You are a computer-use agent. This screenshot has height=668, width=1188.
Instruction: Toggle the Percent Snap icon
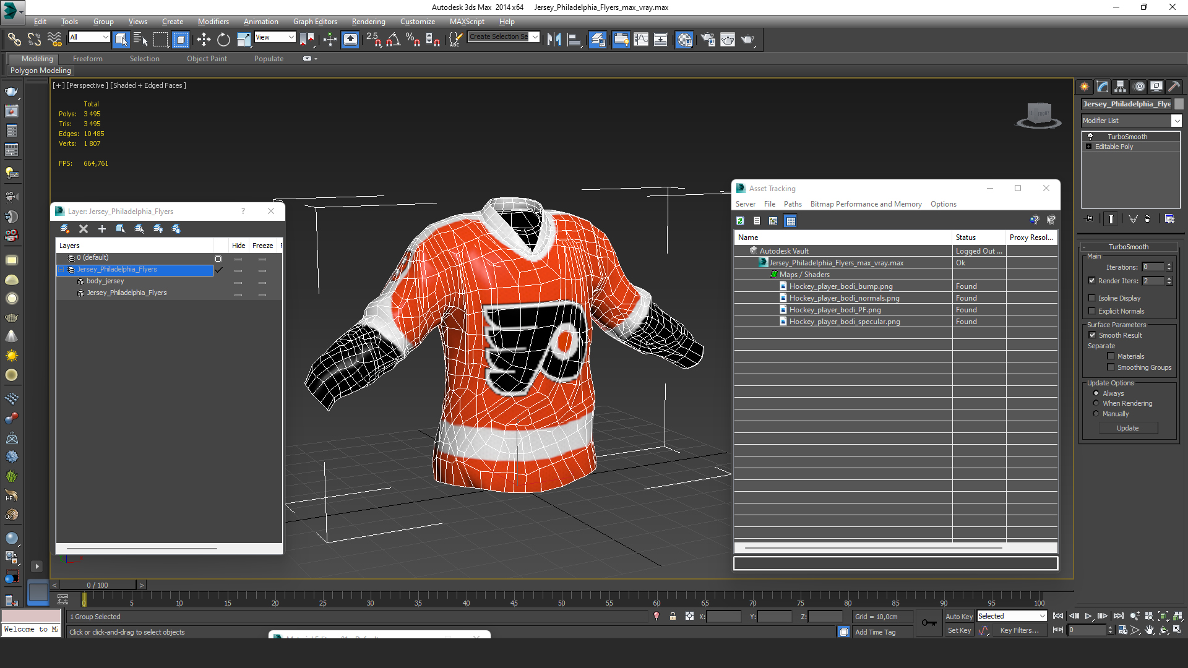tap(413, 40)
